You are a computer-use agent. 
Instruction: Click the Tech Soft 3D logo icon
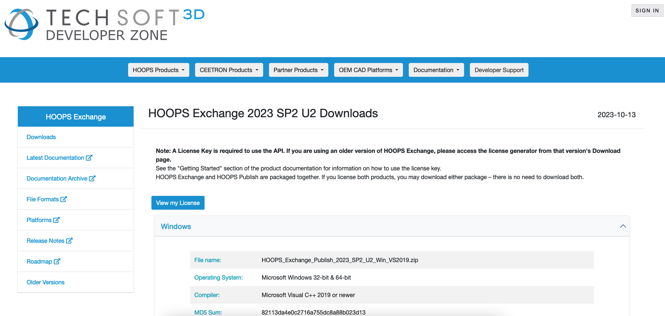tap(21, 24)
